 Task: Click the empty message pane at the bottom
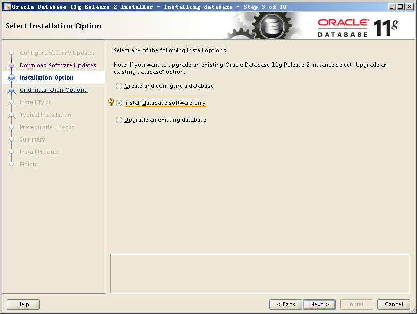[x=260, y=273]
